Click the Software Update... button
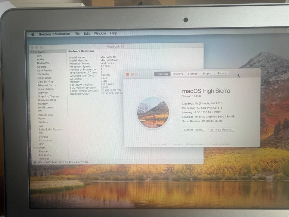Image resolution: width=289 pixels, height=217 pixels. 222,130
